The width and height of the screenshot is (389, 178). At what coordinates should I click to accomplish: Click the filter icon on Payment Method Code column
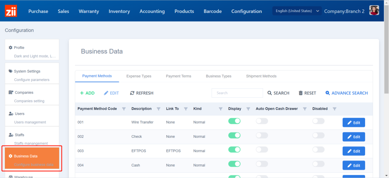[x=123, y=109]
